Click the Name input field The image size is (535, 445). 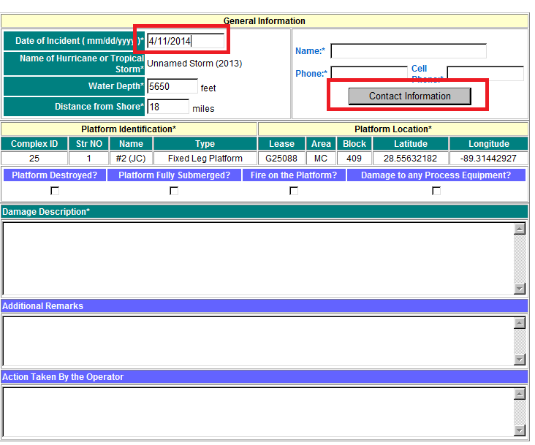[408, 51]
